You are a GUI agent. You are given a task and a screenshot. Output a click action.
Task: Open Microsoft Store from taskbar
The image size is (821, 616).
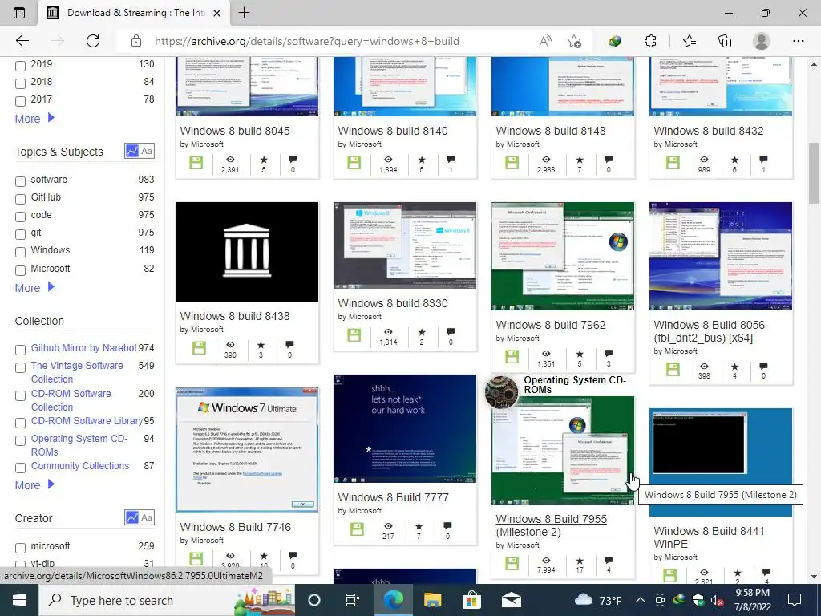tap(471, 600)
